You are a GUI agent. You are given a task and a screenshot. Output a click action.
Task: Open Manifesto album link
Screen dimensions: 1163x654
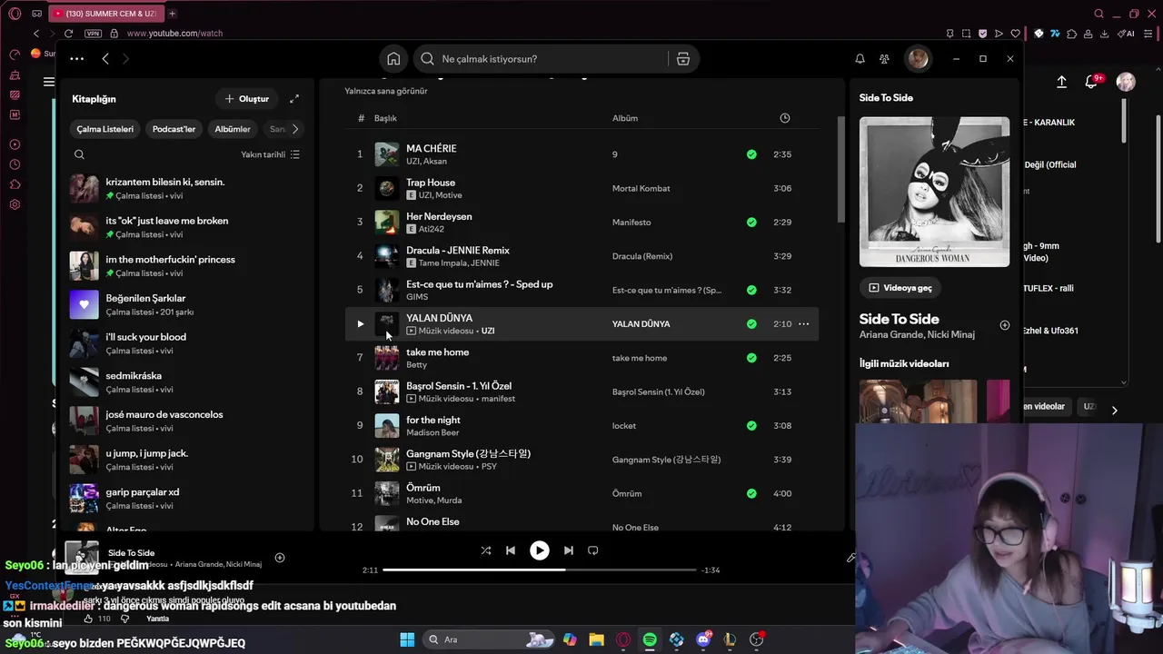click(631, 223)
